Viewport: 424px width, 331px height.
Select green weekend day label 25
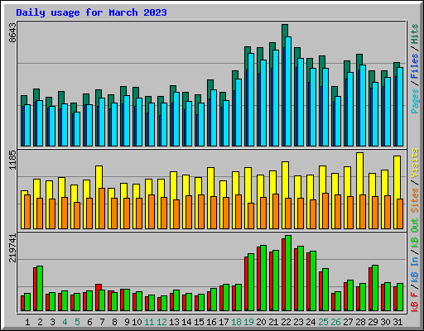coord(323,322)
